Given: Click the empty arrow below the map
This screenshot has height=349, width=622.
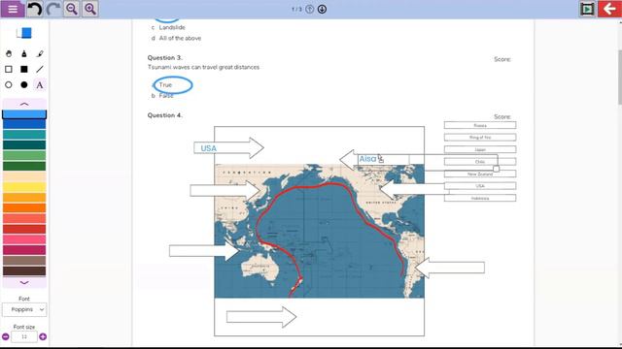Looking at the screenshot, I should coord(261,317).
